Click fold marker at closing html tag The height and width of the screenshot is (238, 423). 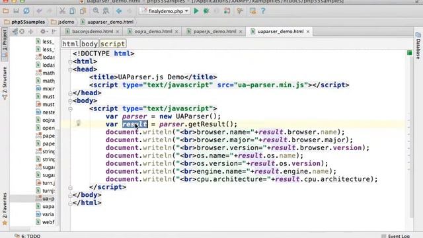tap(70, 203)
